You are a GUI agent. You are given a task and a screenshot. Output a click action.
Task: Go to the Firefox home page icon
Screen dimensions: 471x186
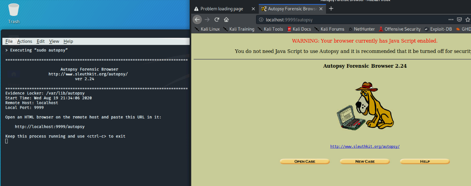pyautogui.click(x=226, y=20)
